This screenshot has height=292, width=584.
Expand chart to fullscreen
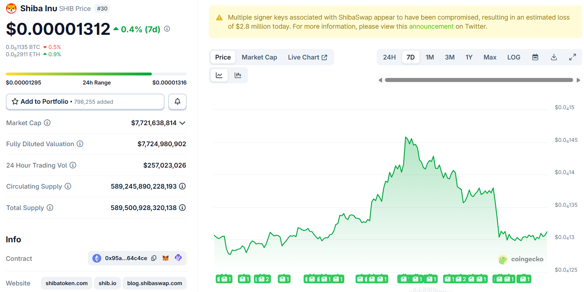tap(572, 57)
